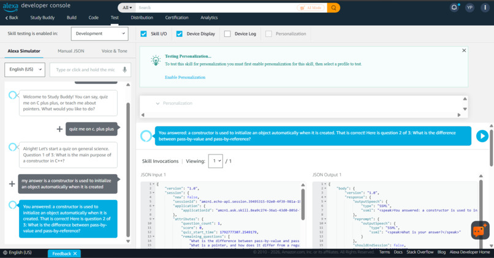Open the orange chat assistant icon
The height and width of the screenshot is (258, 494).
480,230
